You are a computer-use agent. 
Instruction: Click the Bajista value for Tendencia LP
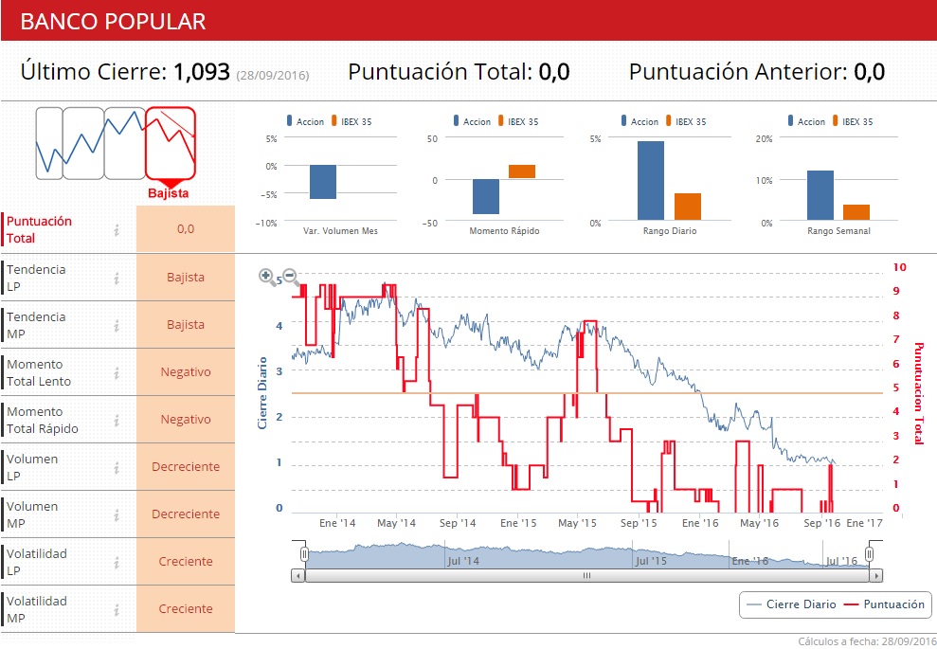tap(186, 278)
